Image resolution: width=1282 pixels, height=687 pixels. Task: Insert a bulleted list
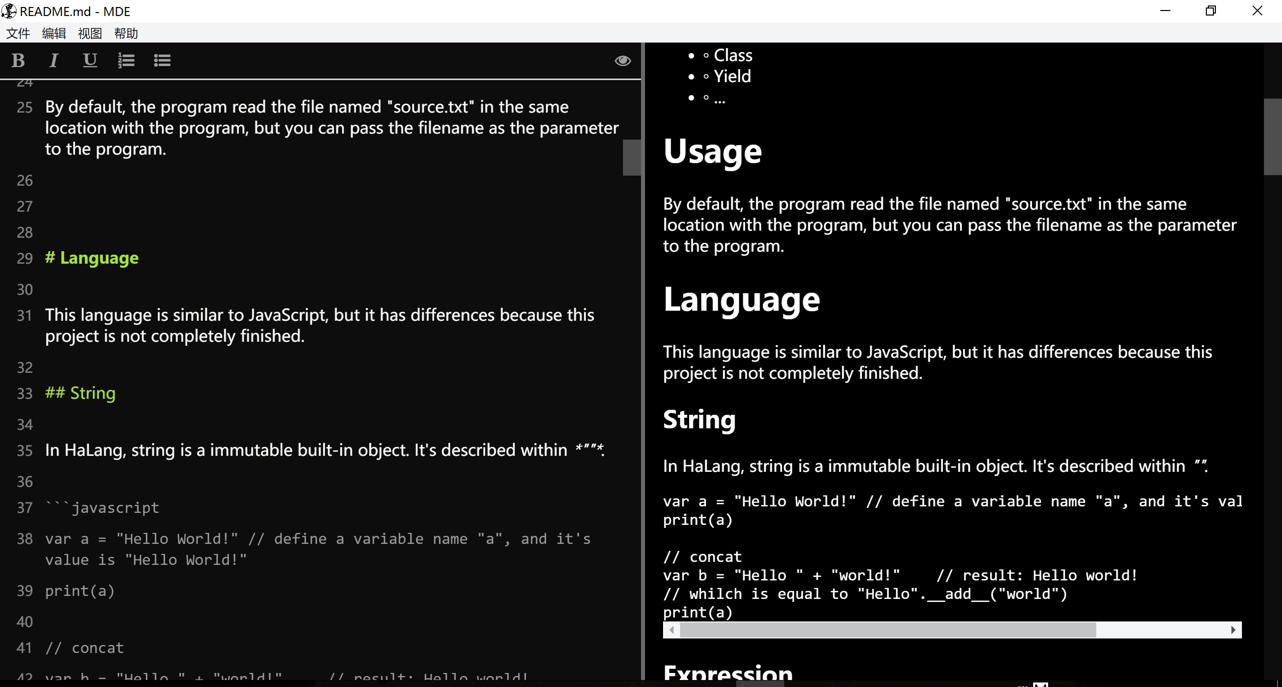pyautogui.click(x=162, y=61)
